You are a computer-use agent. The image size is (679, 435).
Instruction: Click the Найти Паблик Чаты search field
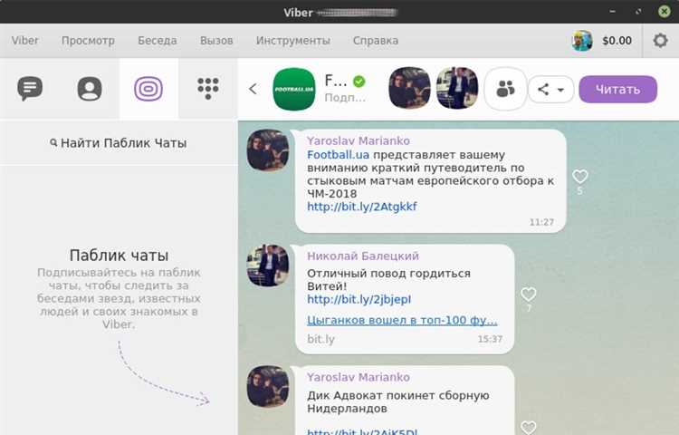(119, 143)
